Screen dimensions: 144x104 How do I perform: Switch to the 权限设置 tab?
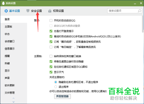point(56,11)
